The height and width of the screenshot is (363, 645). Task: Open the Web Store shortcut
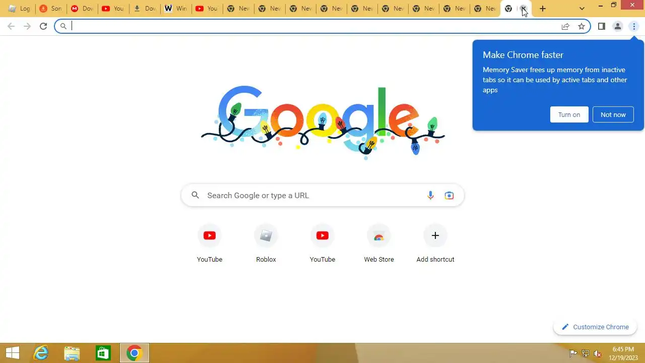point(379,245)
